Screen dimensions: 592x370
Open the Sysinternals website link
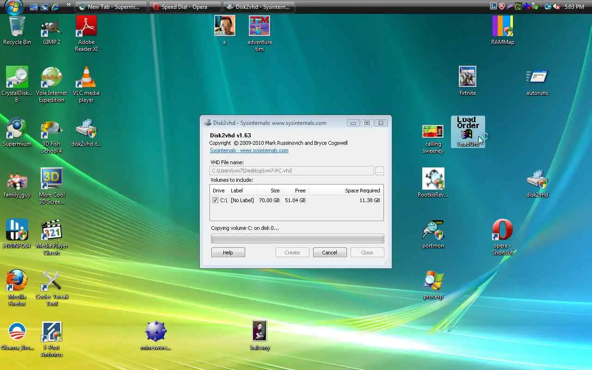[x=249, y=150]
